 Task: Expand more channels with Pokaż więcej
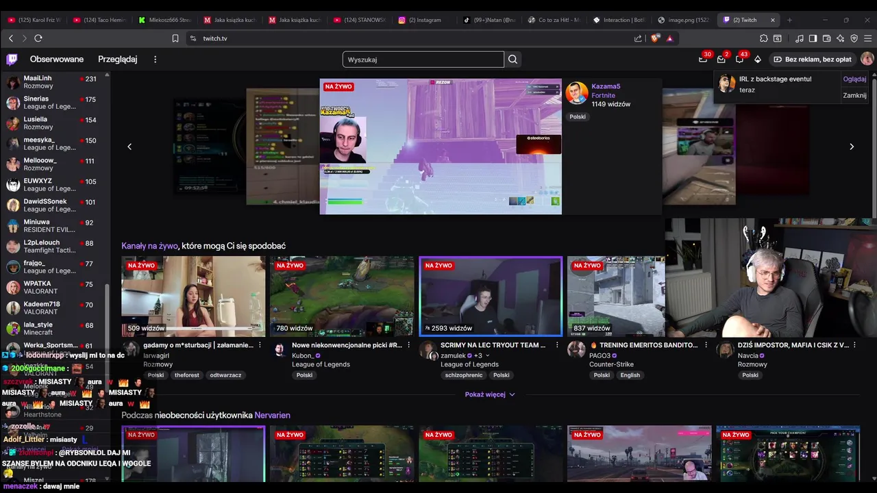tap(490, 394)
